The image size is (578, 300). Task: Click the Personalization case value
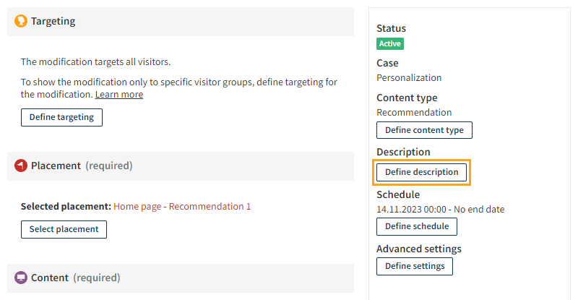click(409, 77)
